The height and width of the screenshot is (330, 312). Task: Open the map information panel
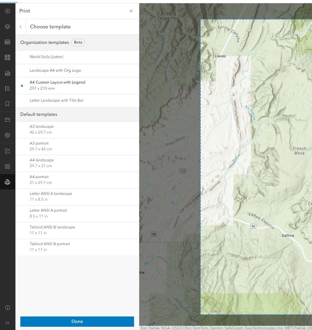[7, 307]
